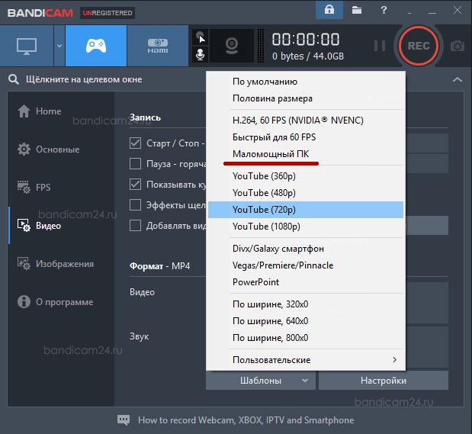Choose По умолчанию preset
This screenshot has height=434, width=472.
coord(306,82)
